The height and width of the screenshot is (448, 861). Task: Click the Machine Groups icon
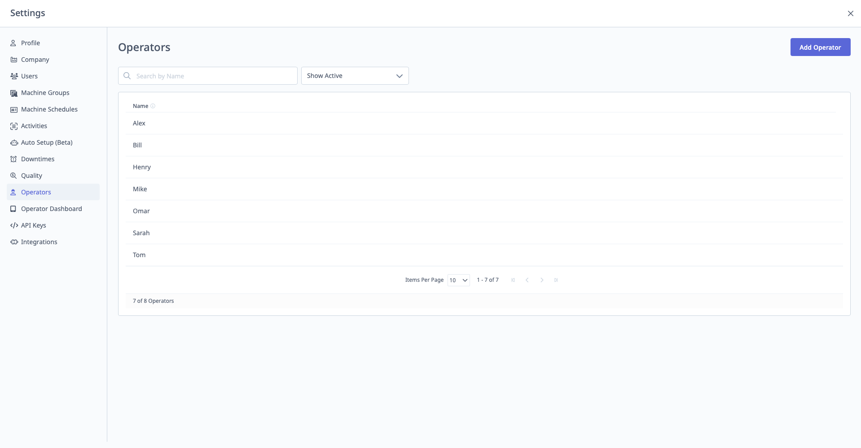tap(13, 93)
